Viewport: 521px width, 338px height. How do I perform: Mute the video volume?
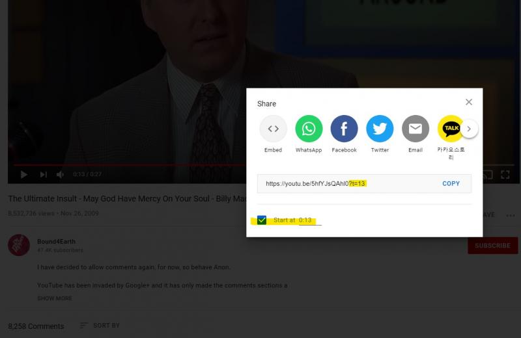(60, 174)
